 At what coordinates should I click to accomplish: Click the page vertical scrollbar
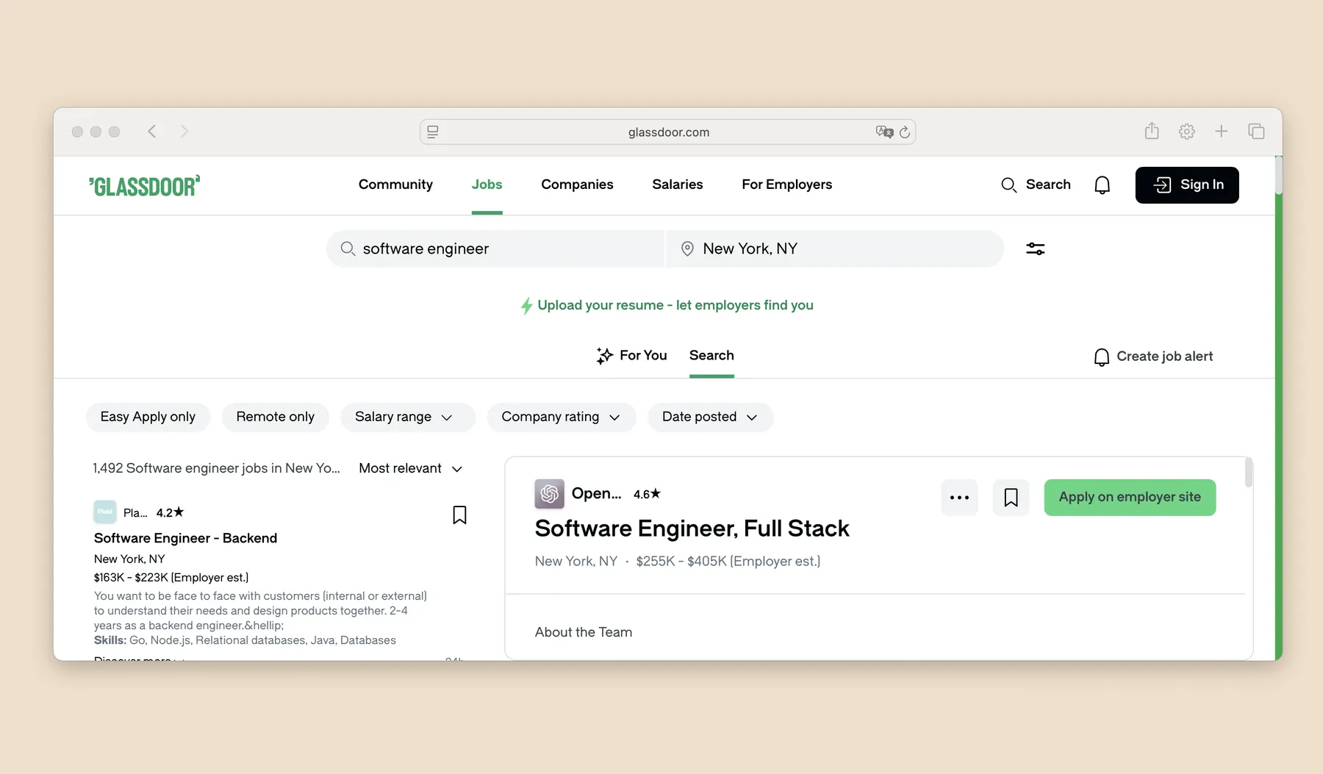point(1278,176)
